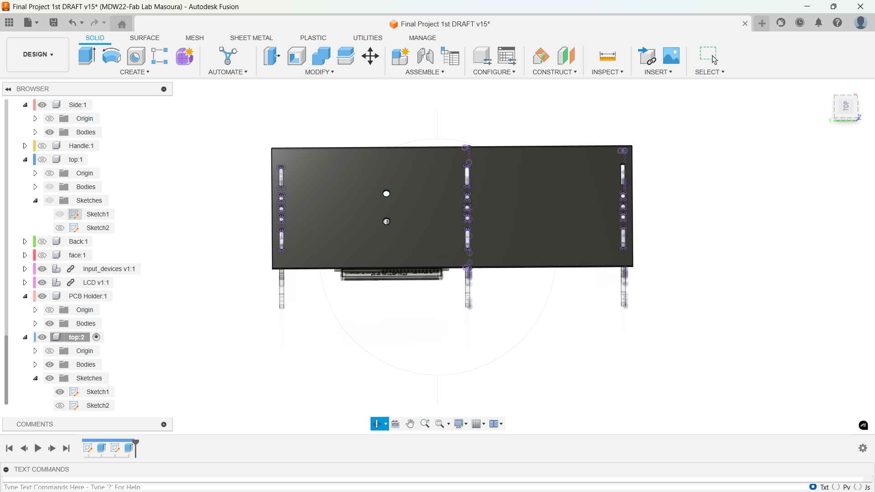Toggle visibility of Side:1 component

pyautogui.click(x=42, y=105)
